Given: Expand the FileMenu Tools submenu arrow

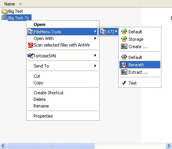Looking at the screenshot, I should click(95, 31).
